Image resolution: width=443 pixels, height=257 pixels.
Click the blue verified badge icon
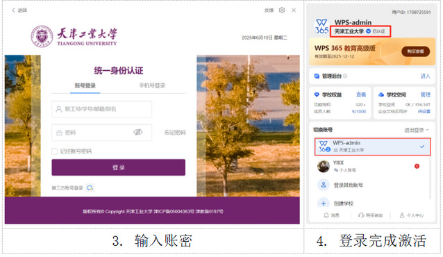click(369, 31)
